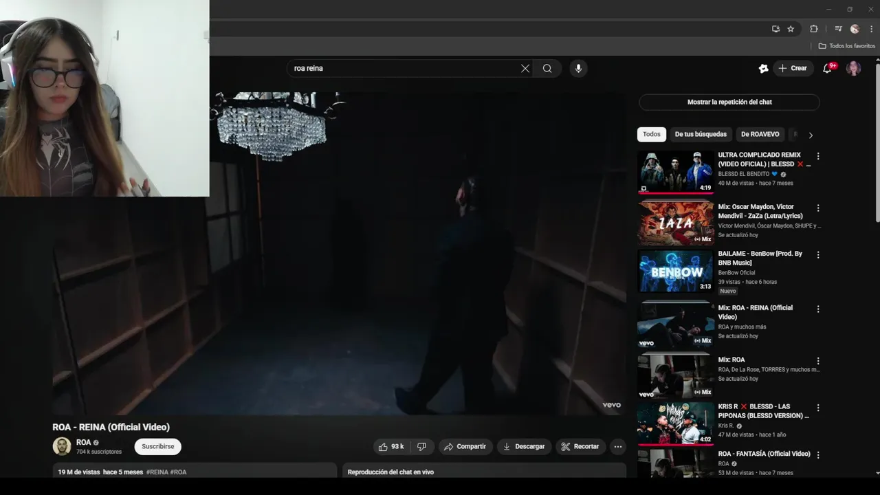Open Todos los favoritos bookmarks folder
880x495 pixels.
click(x=847, y=46)
